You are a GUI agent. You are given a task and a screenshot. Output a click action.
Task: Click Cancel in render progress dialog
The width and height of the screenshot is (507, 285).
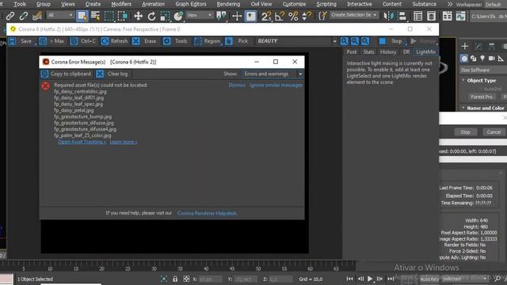[x=494, y=132]
